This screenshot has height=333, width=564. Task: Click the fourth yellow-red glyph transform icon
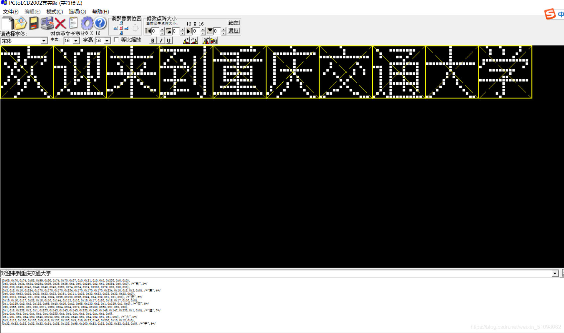click(214, 41)
